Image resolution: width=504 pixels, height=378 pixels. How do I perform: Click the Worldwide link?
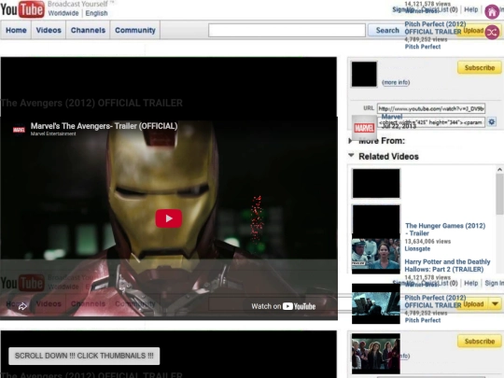(x=63, y=13)
